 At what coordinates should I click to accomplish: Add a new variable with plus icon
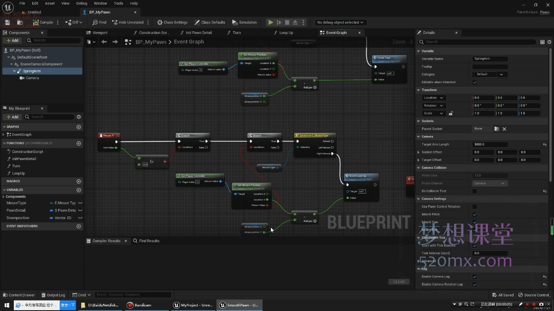pyautogui.click(x=79, y=190)
